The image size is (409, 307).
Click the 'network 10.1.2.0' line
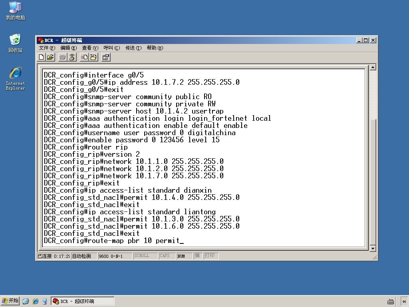point(133,168)
